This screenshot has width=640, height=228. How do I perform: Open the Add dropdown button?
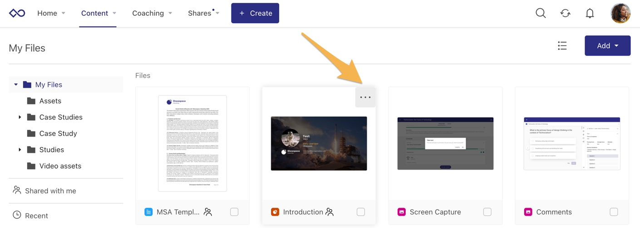coord(607,46)
